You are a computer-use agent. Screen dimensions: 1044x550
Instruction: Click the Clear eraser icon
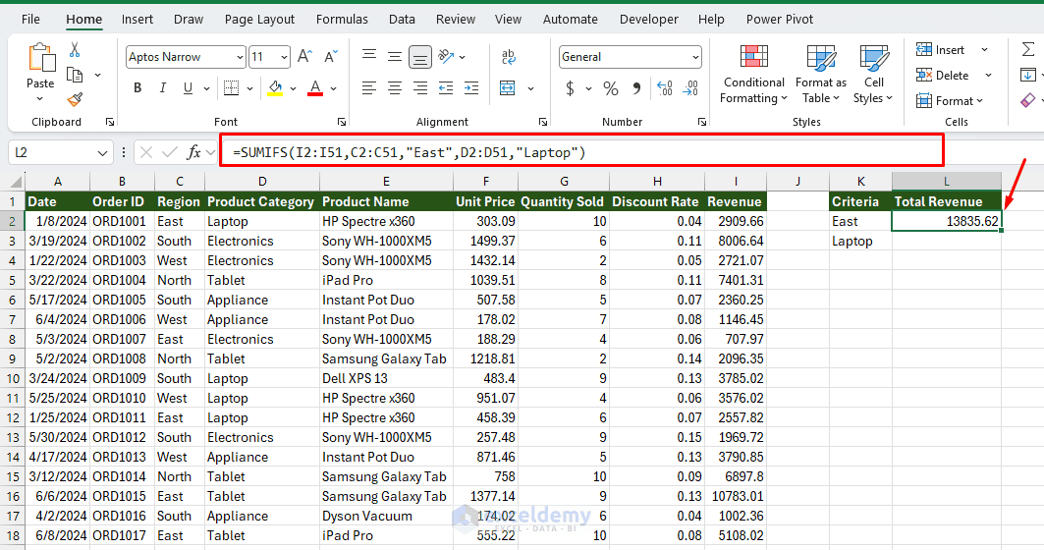click(x=1028, y=100)
